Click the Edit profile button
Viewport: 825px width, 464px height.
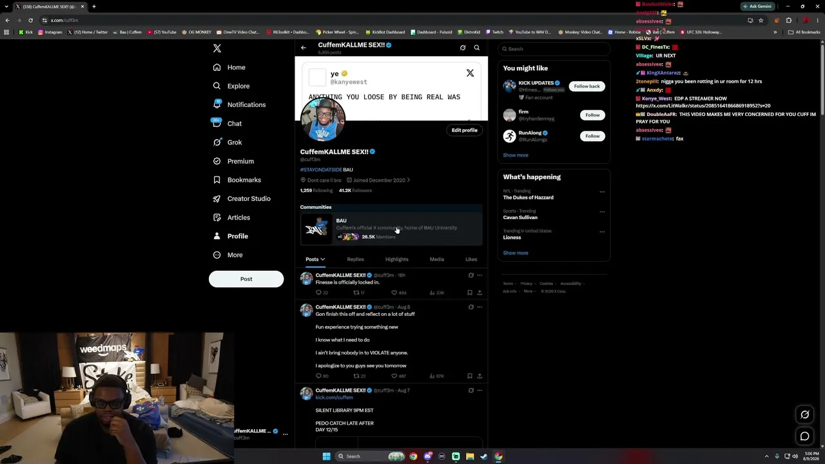(464, 130)
